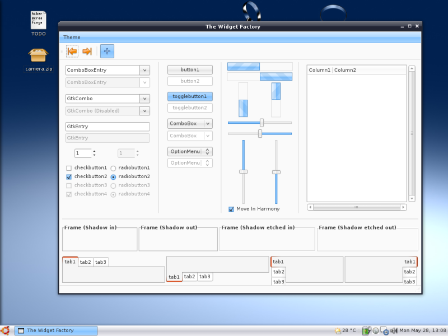The height and width of the screenshot is (336, 448).
Task: Click disabled button2
Action: (190, 81)
